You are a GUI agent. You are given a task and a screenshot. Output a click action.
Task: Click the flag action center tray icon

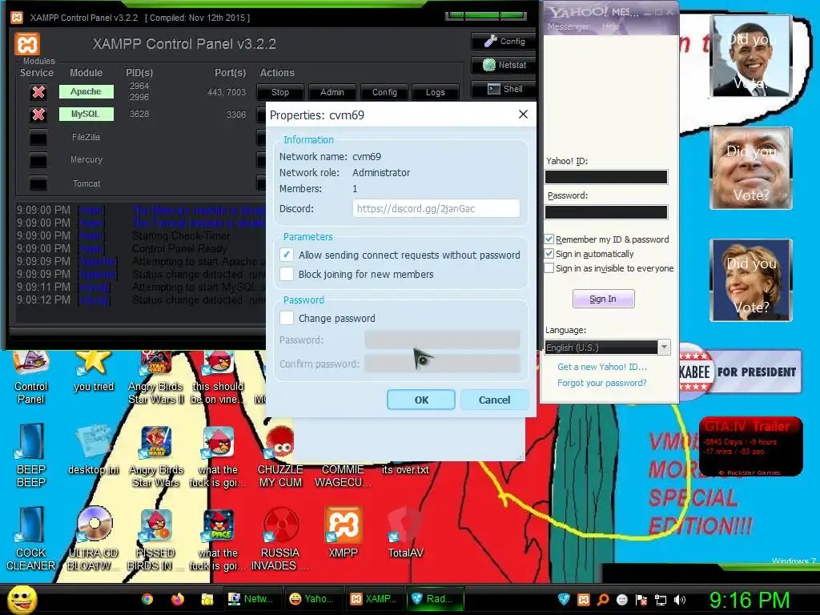pyautogui.click(x=641, y=600)
